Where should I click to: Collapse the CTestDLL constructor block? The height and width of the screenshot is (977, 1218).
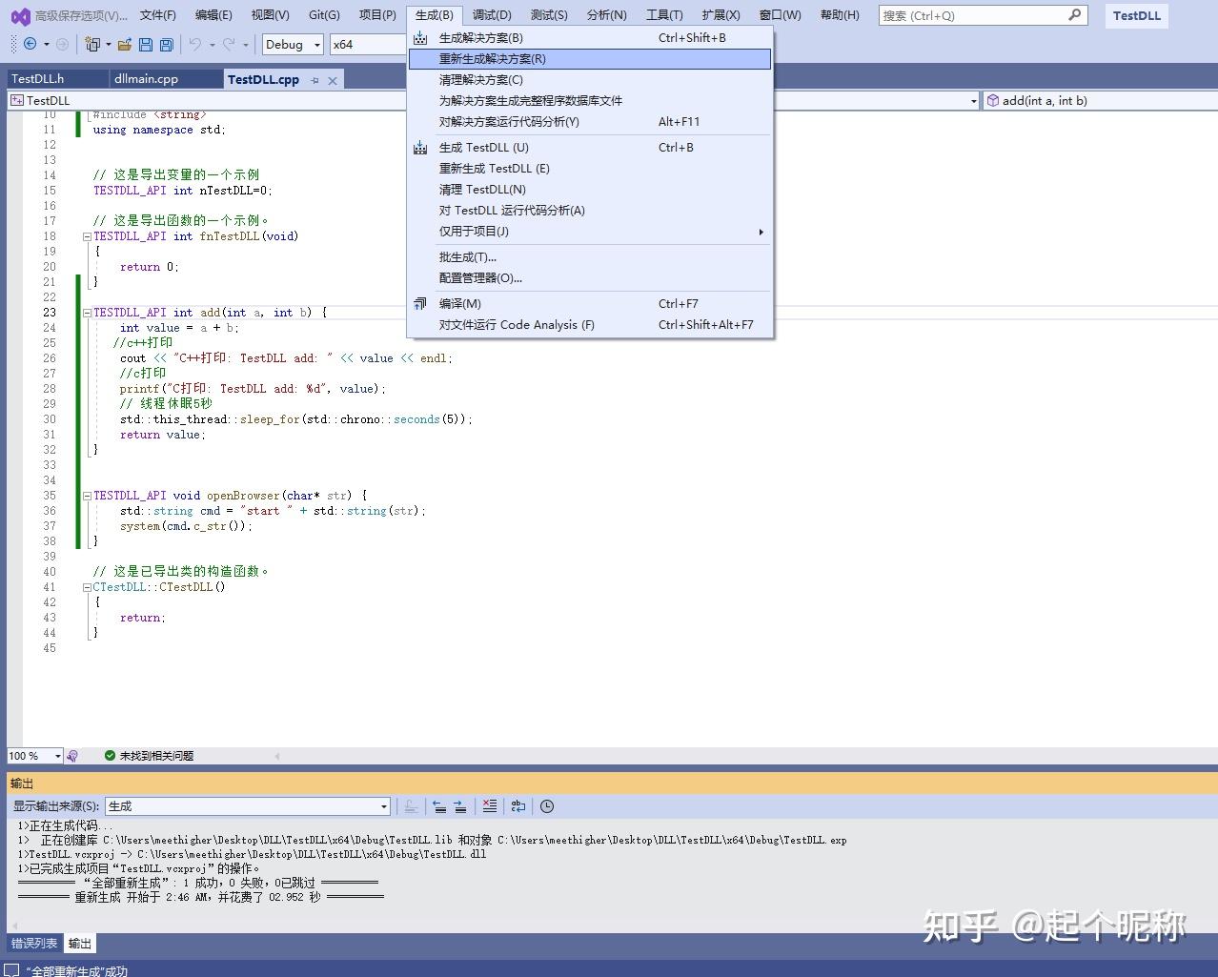[87, 587]
